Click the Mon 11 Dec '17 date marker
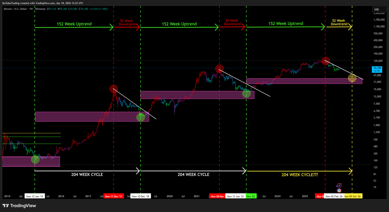The image size is (389, 212). click(114, 196)
